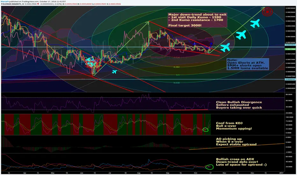The image size is (297, 175).
Task: Click the 0.00020000 price axis value
Action: pos(291,31)
